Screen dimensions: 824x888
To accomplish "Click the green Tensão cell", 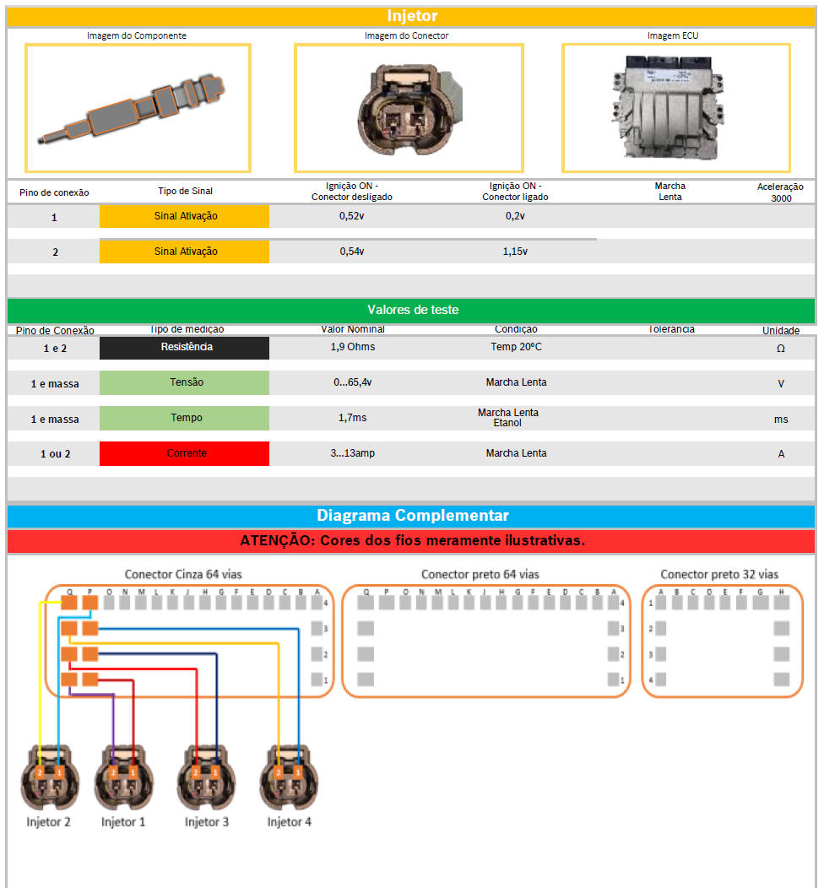I will click(184, 382).
